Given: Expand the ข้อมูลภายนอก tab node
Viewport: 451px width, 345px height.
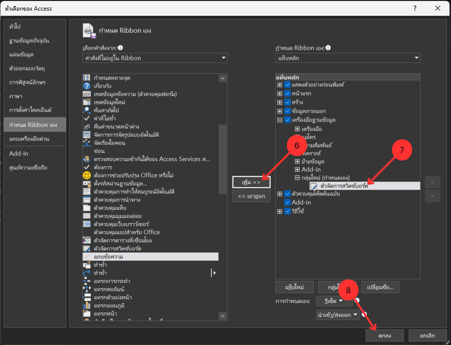Looking at the screenshot, I should pyautogui.click(x=280, y=111).
